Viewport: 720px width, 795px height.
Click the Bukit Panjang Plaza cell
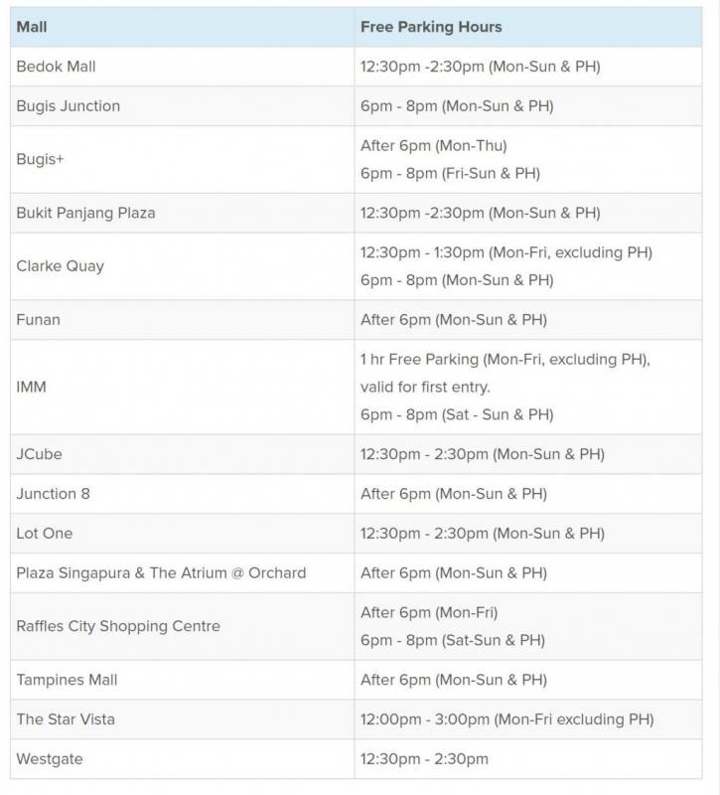[85, 213]
